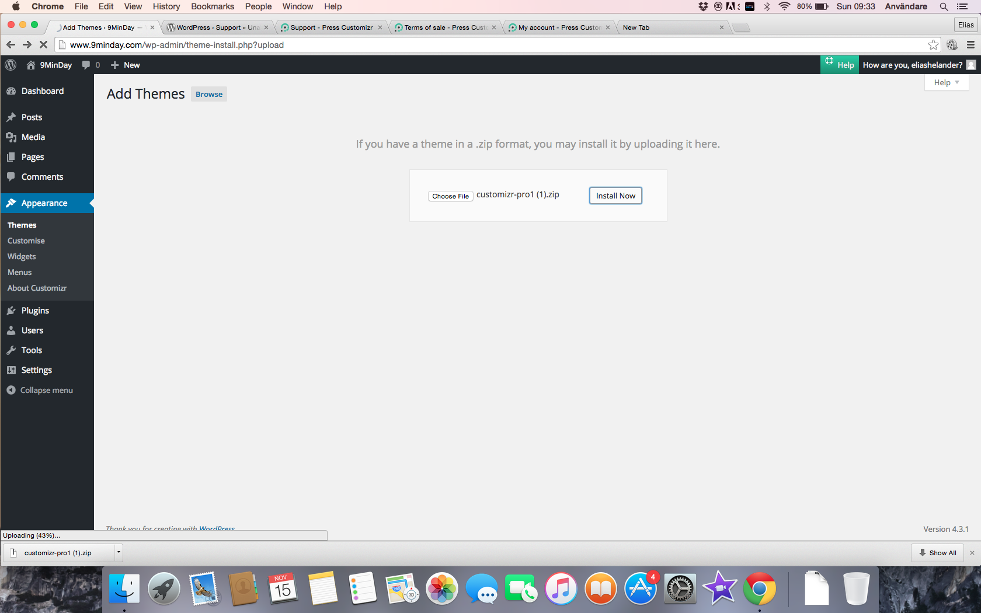Viewport: 981px width, 613px height.
Task: Click the 9MinDay home icon
Action: pyautogui.click(x=31, y=65)
